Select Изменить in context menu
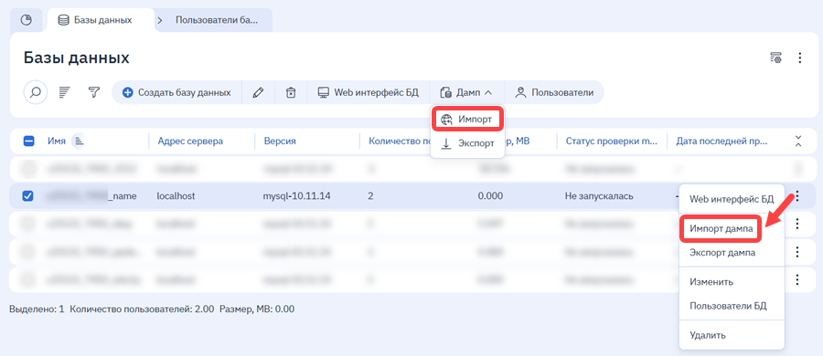The width and height of the screenshot is (823, 356). tap(711, 281)
